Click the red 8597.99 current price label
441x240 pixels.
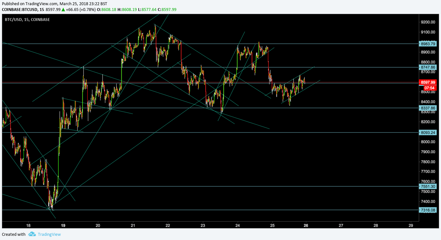(x=428, y=82)
